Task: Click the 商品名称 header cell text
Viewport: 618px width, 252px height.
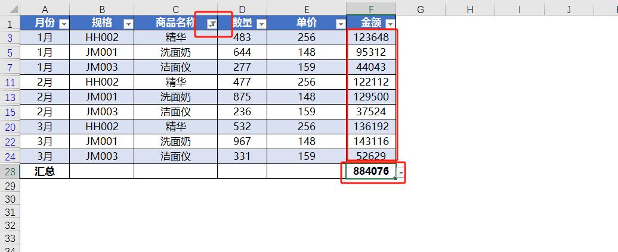Action: pos(175,23)
